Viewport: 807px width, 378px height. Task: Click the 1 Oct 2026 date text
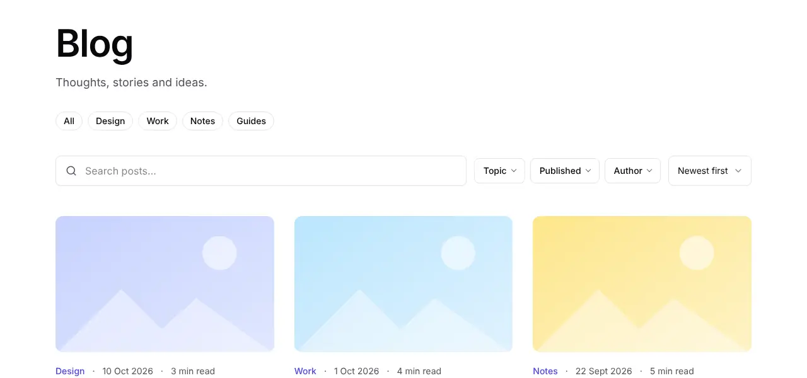pyautogui.click(x=357, y=371)
